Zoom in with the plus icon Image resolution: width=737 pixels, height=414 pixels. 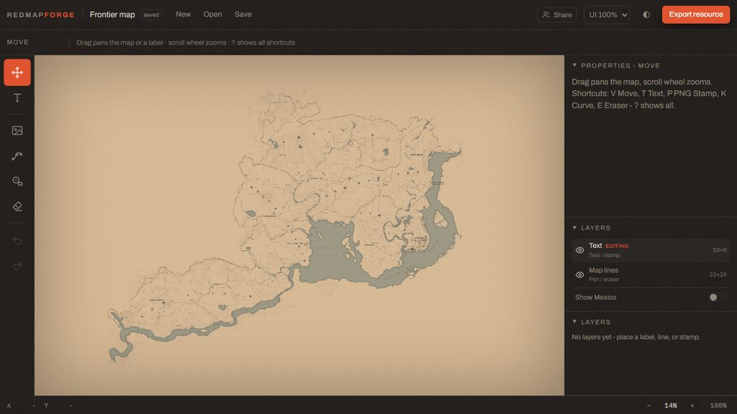[x=692, y=405]
